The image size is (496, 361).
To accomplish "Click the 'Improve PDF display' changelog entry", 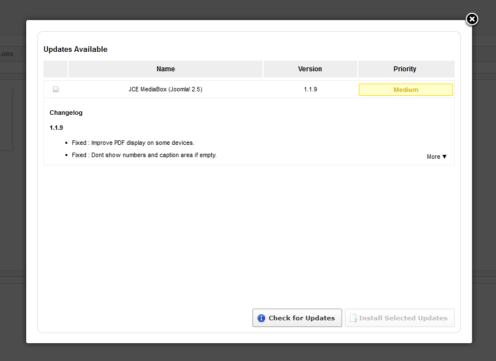I will [x=133, y=143].
